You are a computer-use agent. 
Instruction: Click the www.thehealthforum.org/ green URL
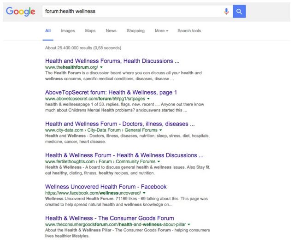[71, 67]
